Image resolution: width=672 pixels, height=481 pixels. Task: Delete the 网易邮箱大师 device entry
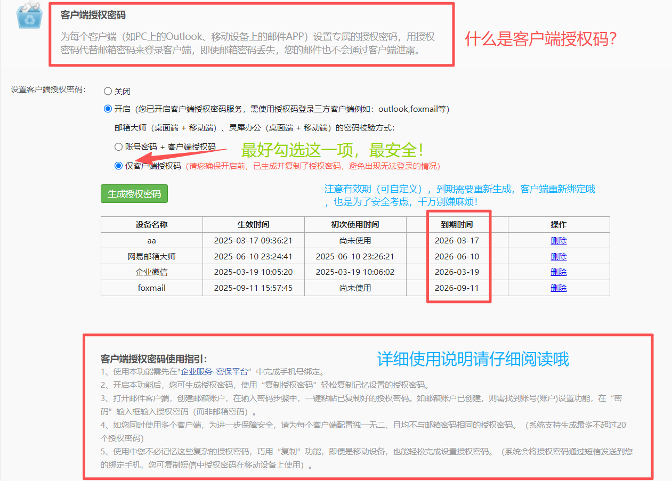point(558,257)
